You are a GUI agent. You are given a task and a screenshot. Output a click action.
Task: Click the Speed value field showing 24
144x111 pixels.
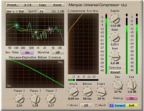pos(41,11)
